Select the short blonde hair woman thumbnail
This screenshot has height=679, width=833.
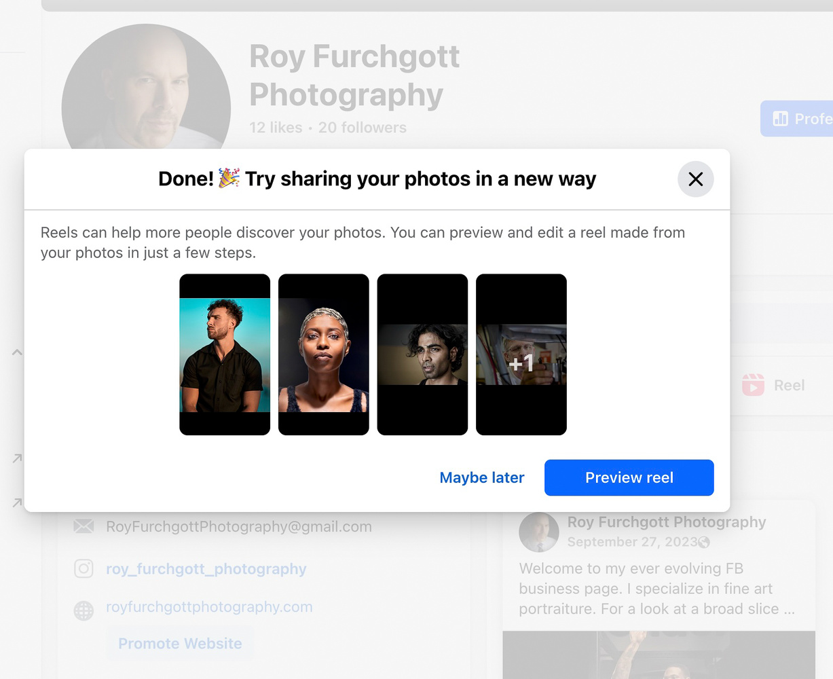324,354
